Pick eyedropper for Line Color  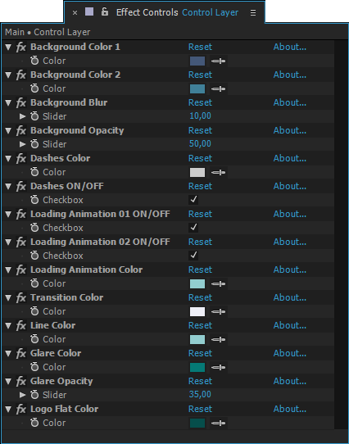point(219,339)
